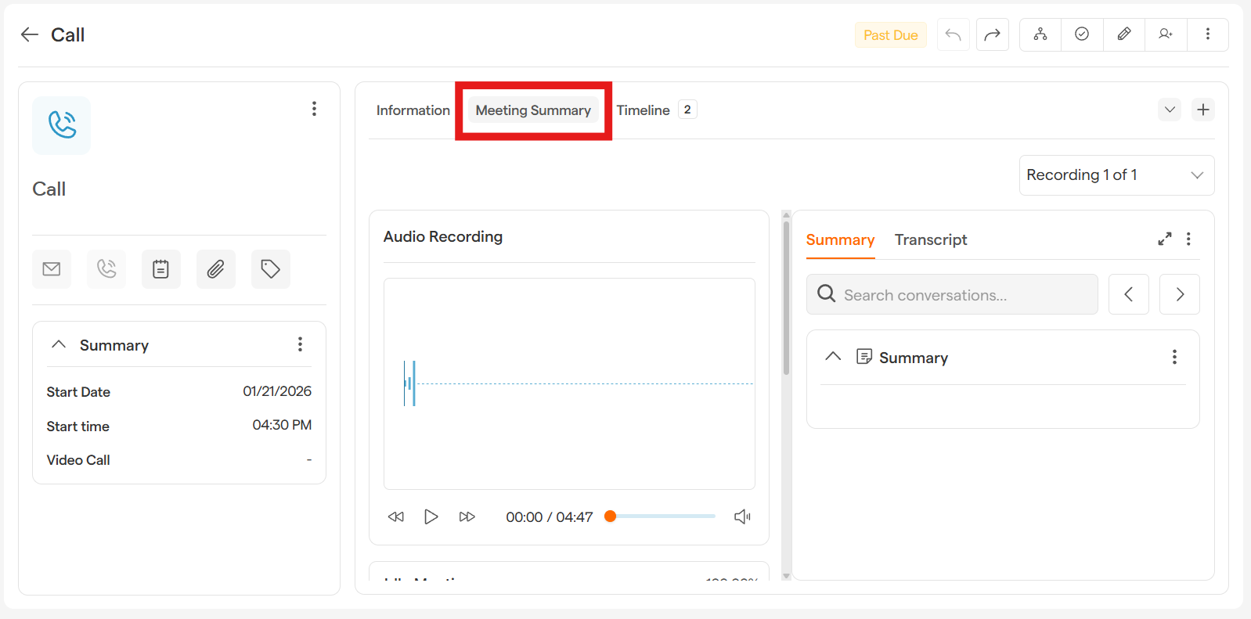Click the back arrow next to Call
The image size is (1251, 619).
coord(30,34)
